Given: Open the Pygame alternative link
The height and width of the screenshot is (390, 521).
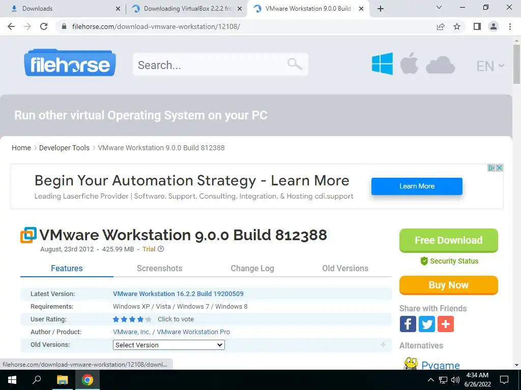Looking at the screenshot, I should tap(441, 365).
